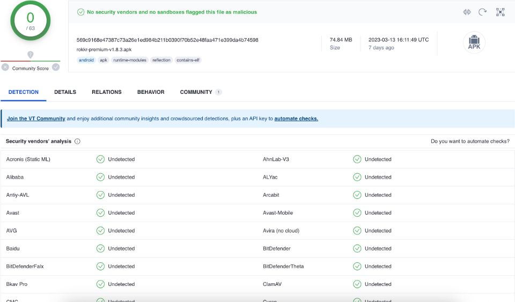
Task: Click the AhnLab-V3 vendor name
Action: (x=276, y=159)
